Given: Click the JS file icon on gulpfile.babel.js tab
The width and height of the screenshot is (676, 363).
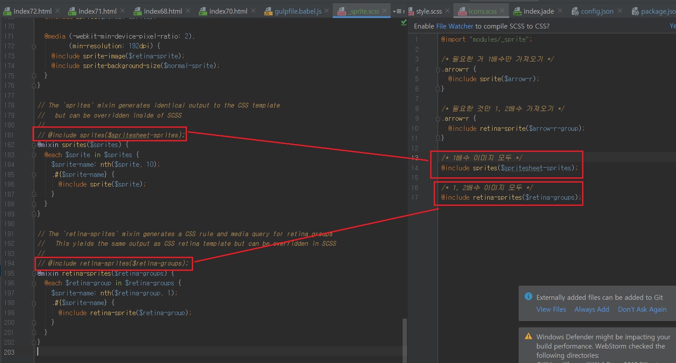Looking at the screenshot, I should 268,11.
